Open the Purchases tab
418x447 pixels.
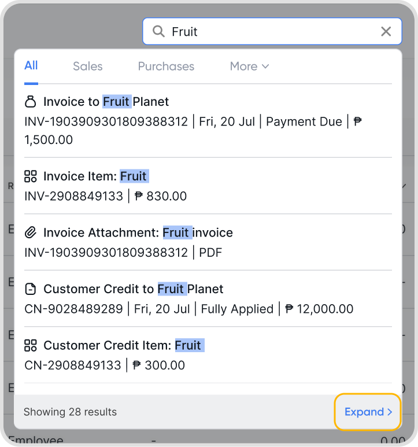click(166, 67)
